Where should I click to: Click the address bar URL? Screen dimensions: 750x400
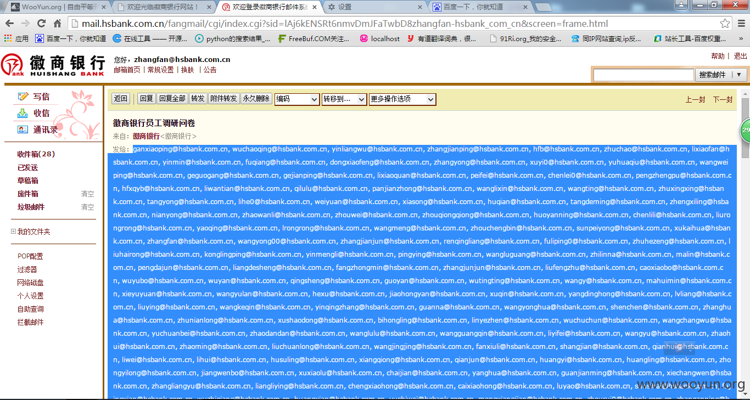coord(345,24)
